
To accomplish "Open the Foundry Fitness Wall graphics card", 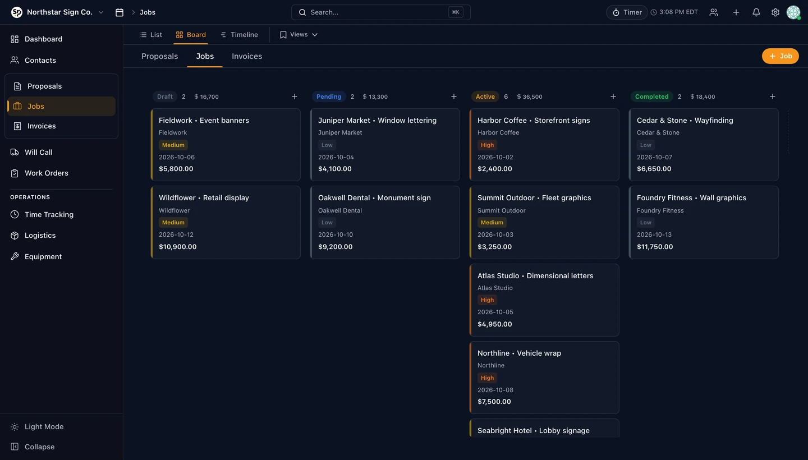I will [x=704, y=222].
